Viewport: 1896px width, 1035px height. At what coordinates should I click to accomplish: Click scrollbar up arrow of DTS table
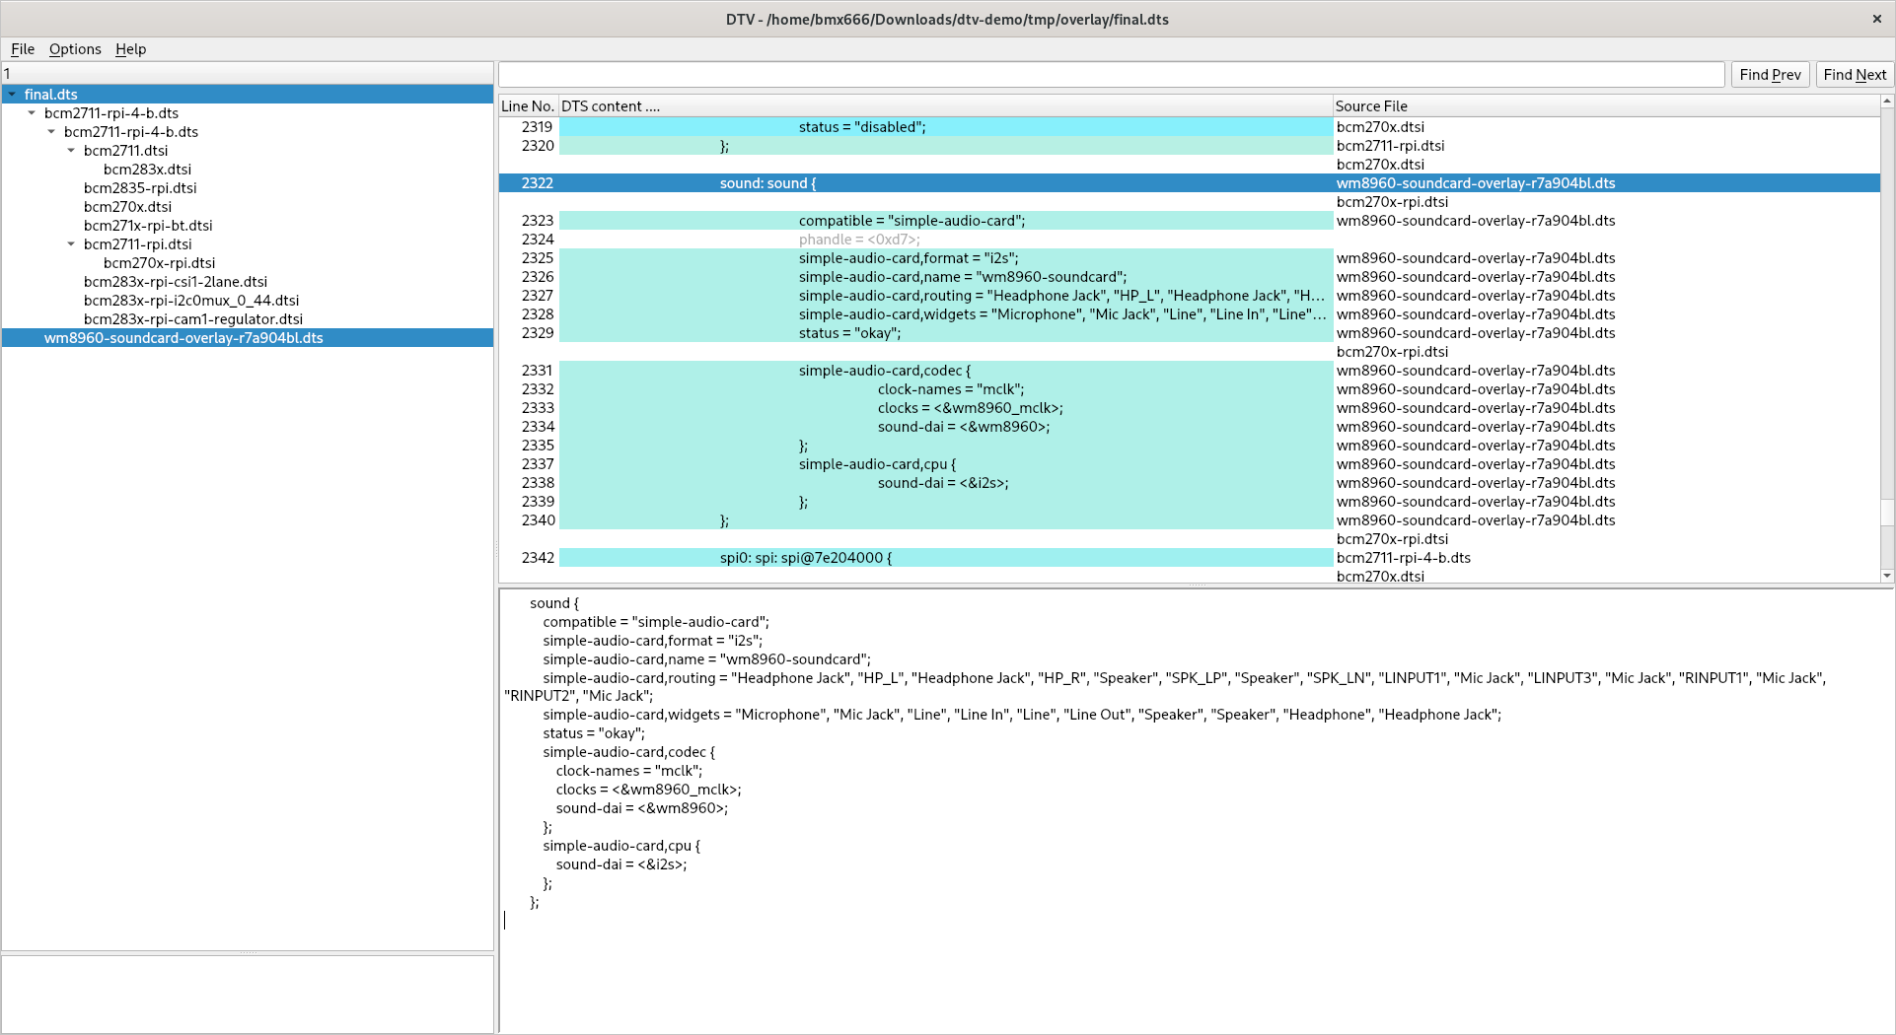pos(1887,102)
